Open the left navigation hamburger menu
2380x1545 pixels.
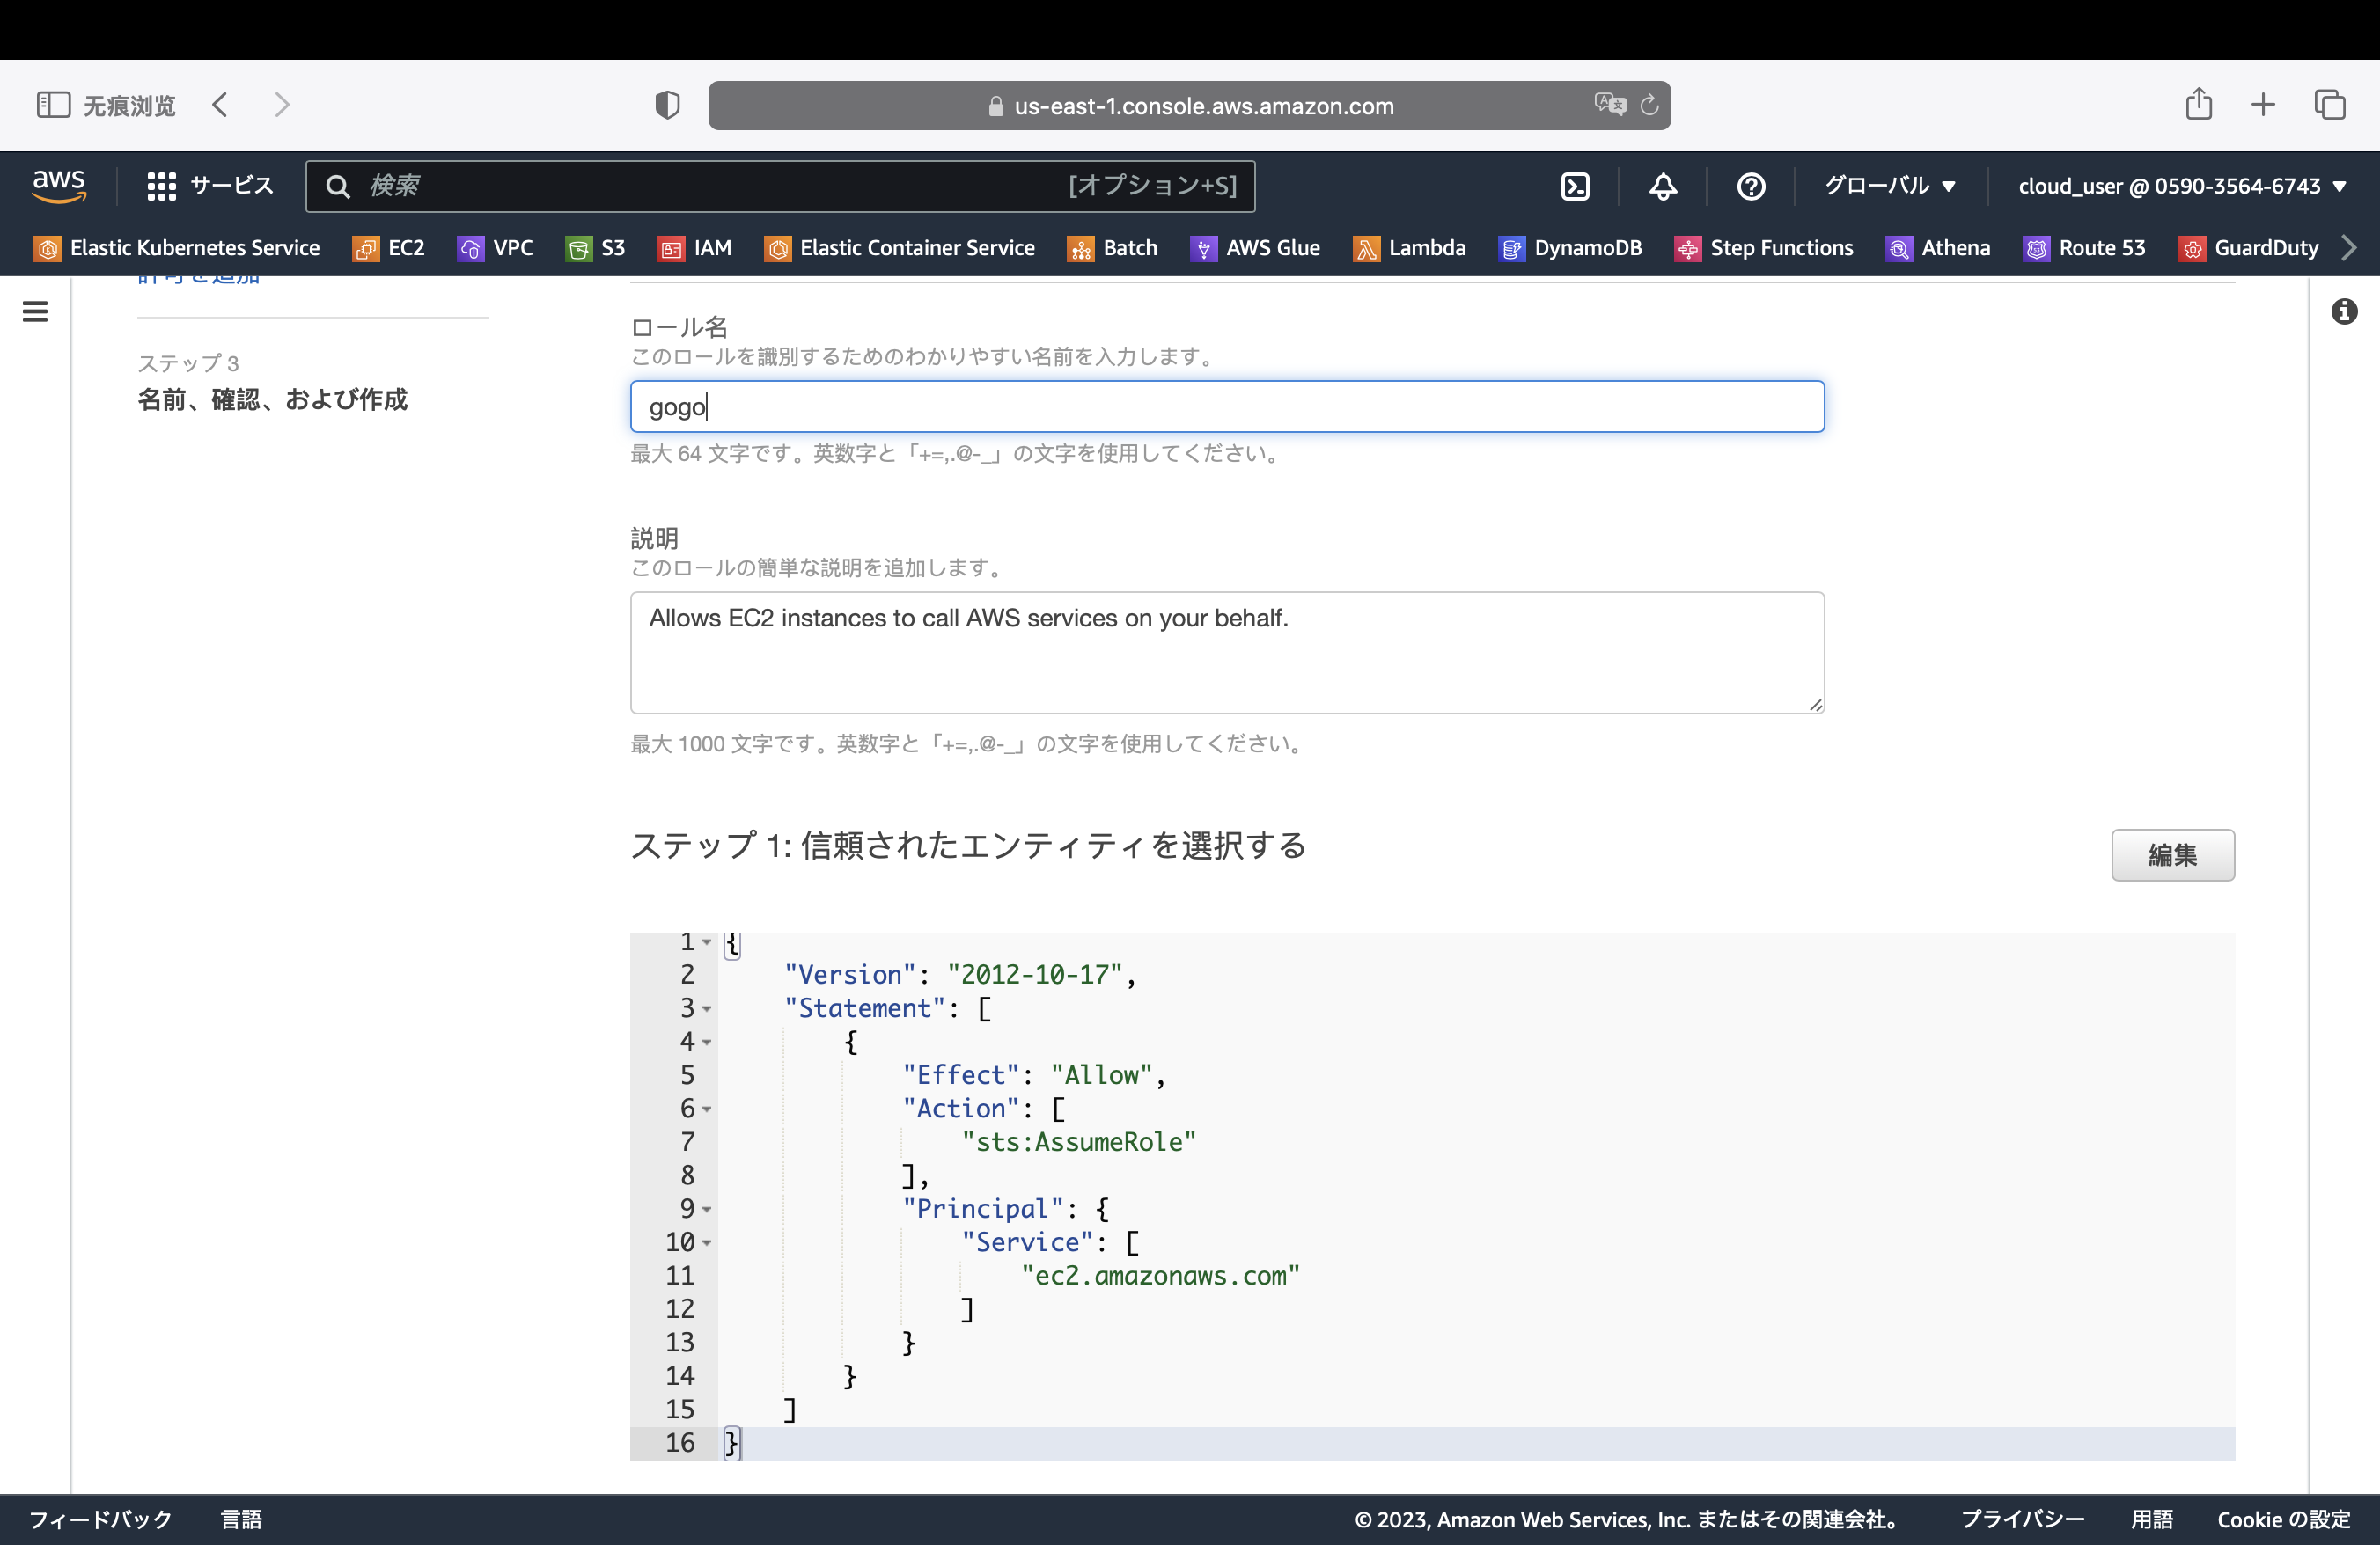point(36,311)
